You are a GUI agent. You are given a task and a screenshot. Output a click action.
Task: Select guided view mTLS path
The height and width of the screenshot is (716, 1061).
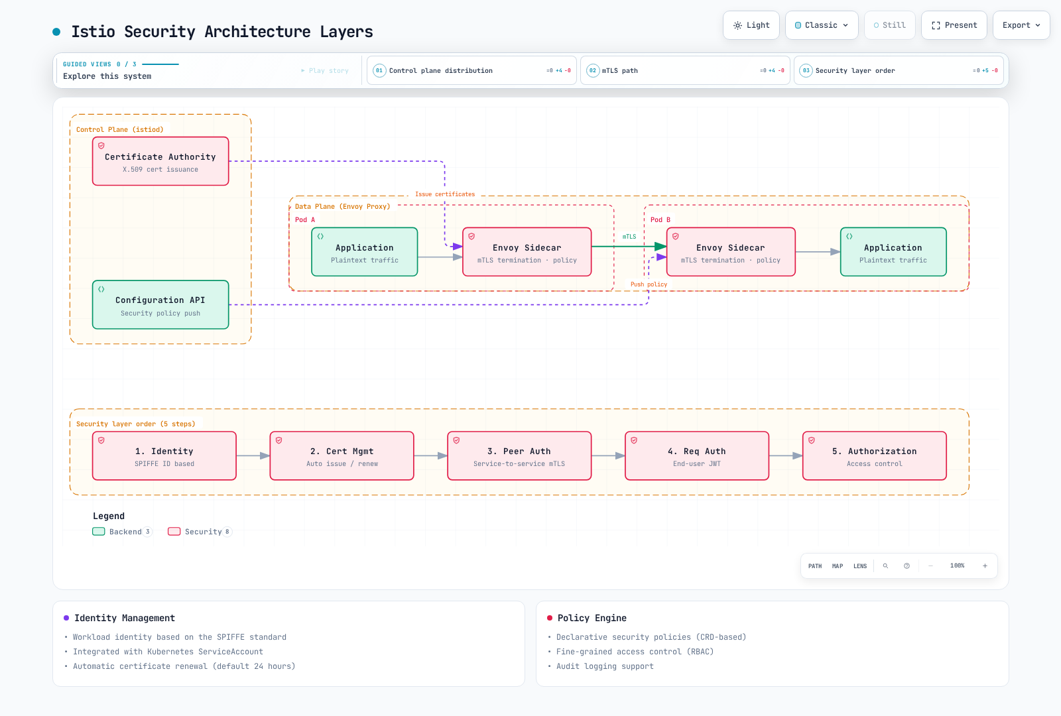(x=685, y=70)
